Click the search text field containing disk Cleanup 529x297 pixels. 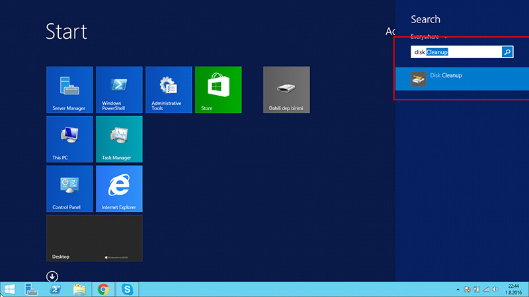pos(456,51)
